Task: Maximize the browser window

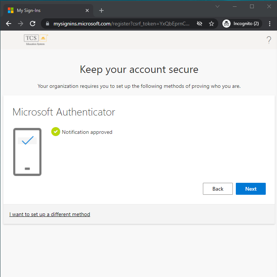Action: (252, 6)
